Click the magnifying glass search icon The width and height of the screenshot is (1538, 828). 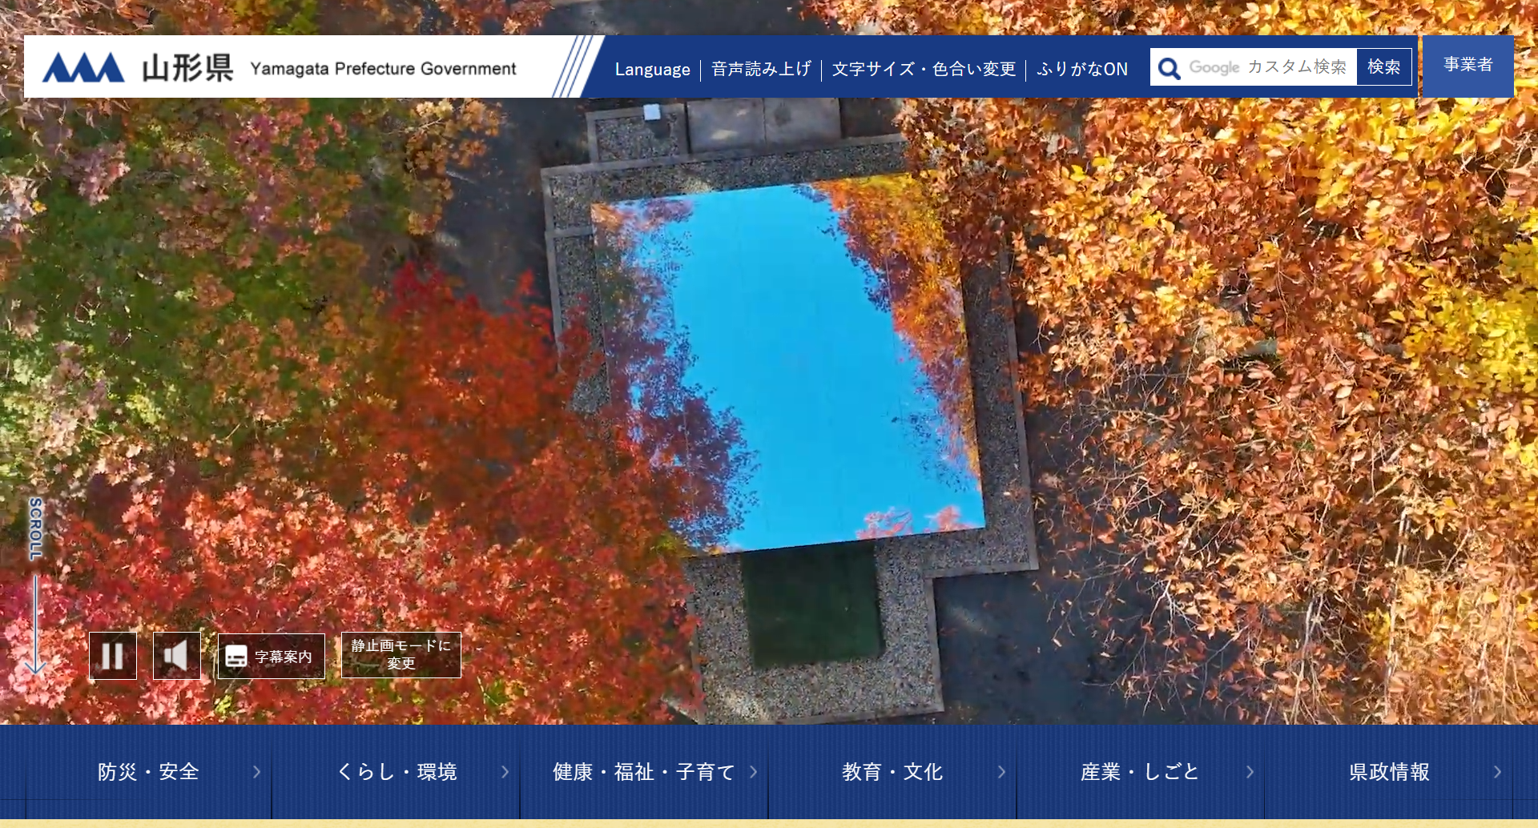pyautogui.click(x=1169, y=68)
